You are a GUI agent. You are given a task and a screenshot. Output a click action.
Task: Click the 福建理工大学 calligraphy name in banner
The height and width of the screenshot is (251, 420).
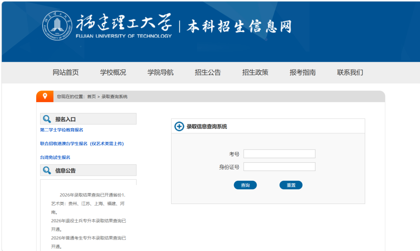(x=124, y=22)
